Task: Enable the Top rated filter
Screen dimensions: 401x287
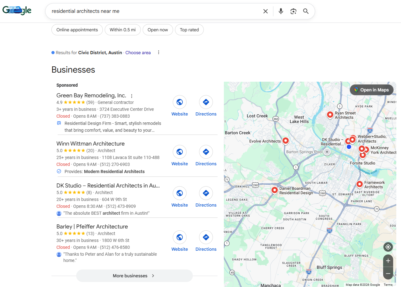Action: (189, 30)
